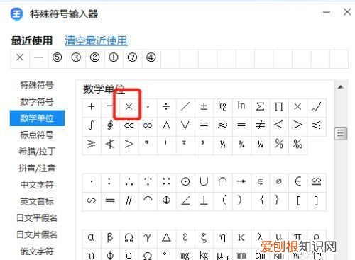355x260 pixels.
Task: Show the 英文音标 category
Action: (x=37, y=202)
